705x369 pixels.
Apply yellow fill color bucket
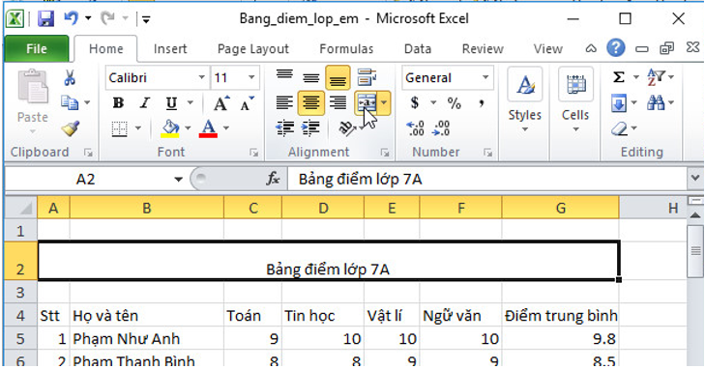[170, 129]
